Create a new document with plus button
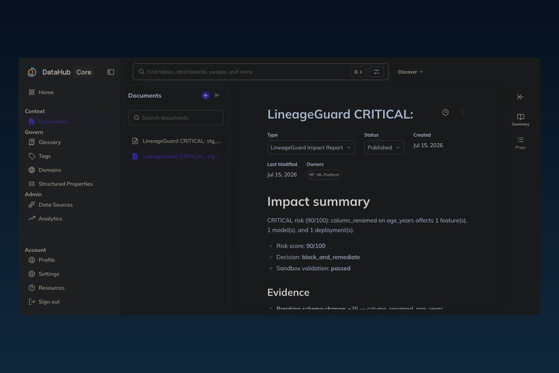Screen dimensions: 559x373 (x=205, y=95)
